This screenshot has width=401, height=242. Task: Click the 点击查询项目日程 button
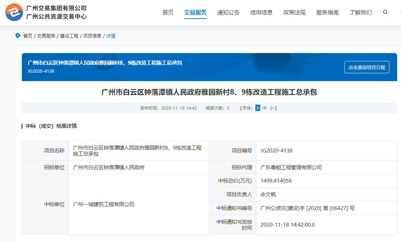(367, 67)
